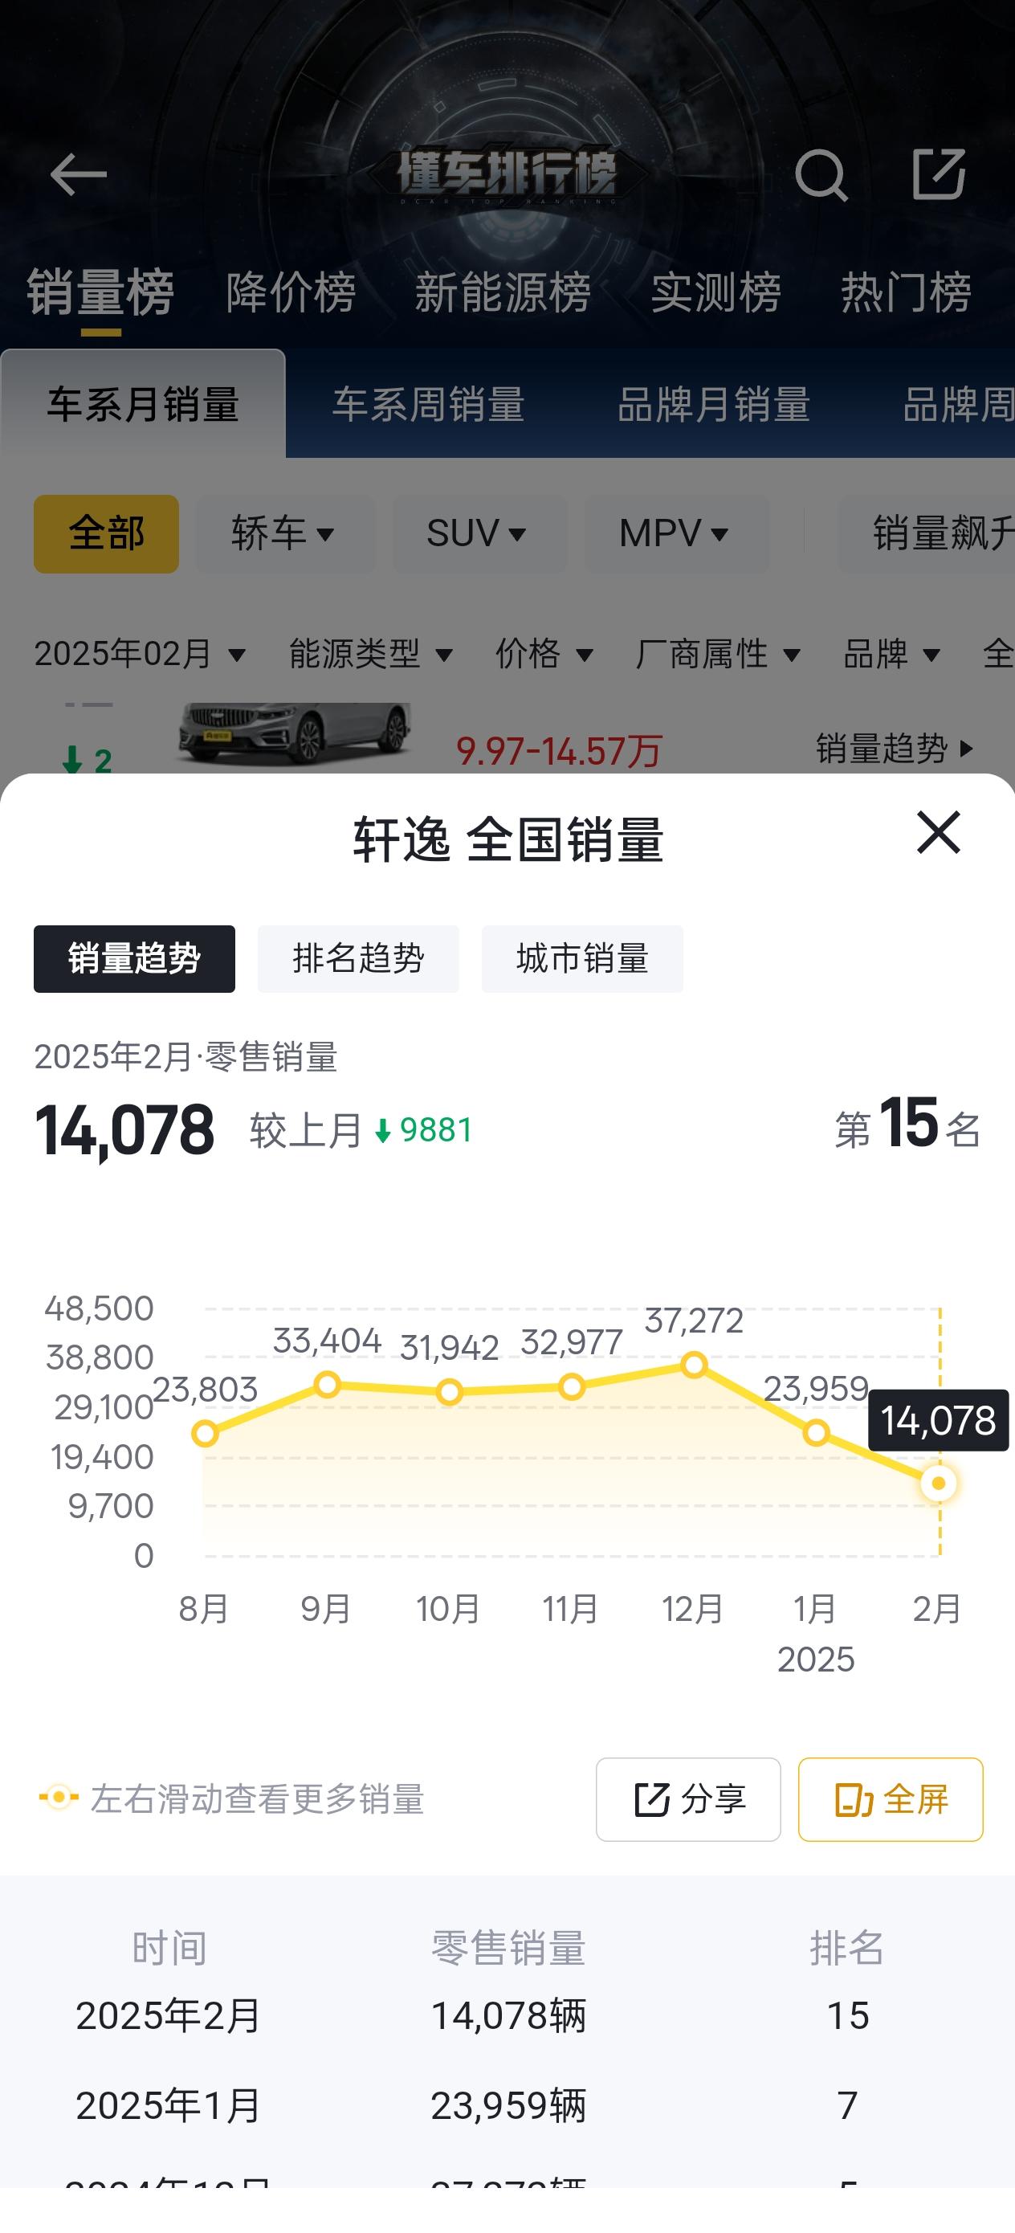This screenshot has height=2233, width=1015.
Task: Tap the 分享 button
Action: tap(688, 1799)
